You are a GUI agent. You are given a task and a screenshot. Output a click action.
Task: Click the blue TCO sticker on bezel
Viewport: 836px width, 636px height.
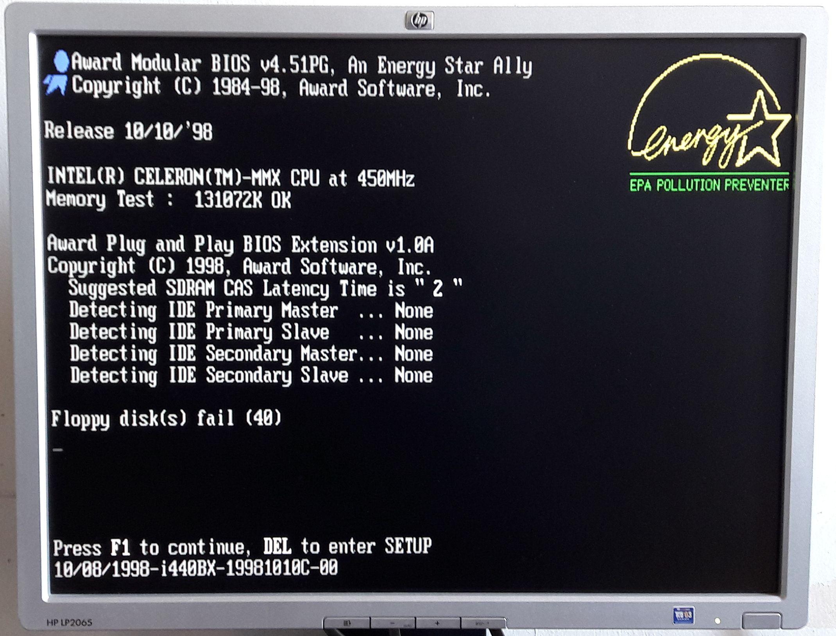coord(683,615)
